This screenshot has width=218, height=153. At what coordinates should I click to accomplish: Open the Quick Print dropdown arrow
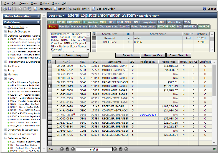pyautogui.click(x=89, y=9)
